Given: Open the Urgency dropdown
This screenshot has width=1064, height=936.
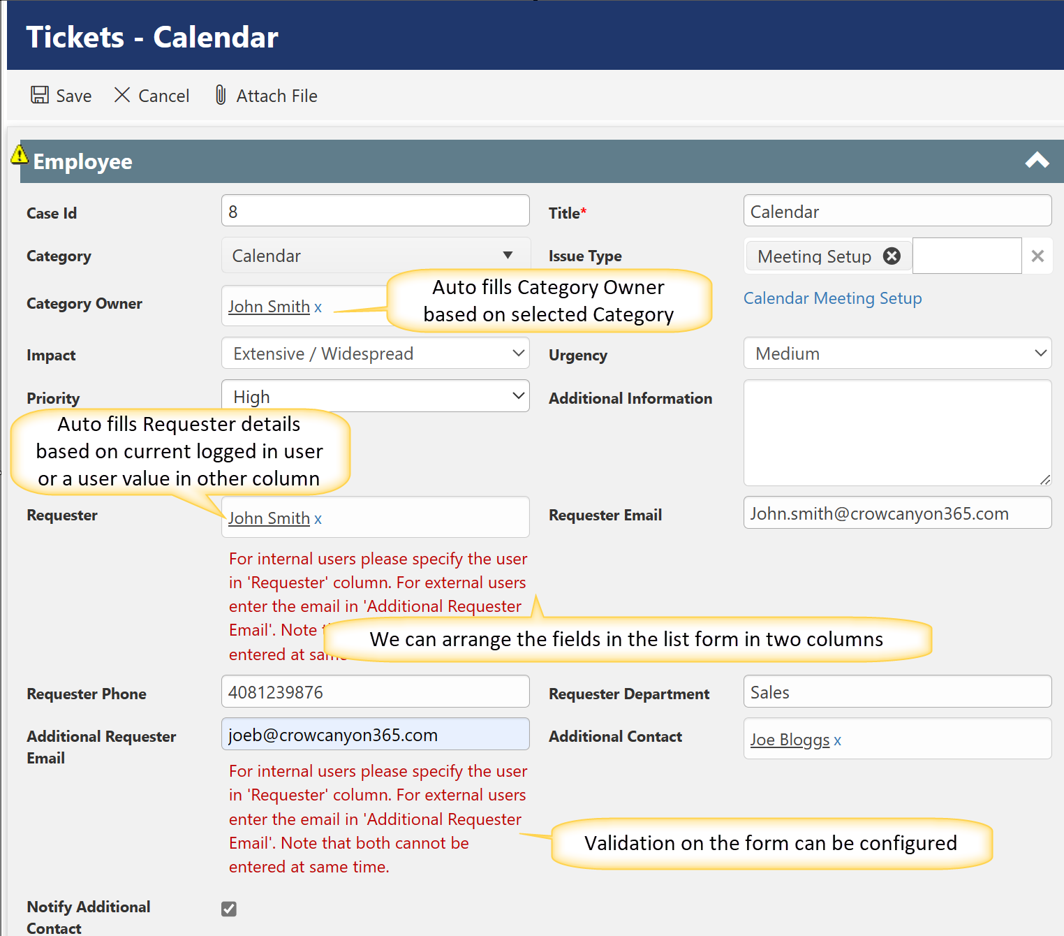Looking at the screenshot, I should pos(897,353).
